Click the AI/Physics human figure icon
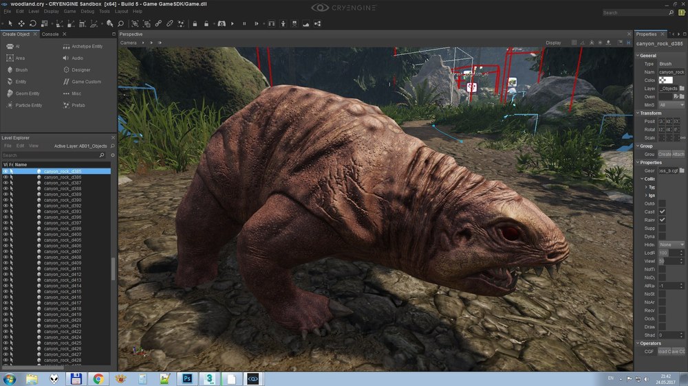688x386 pixels. point(283,23)
